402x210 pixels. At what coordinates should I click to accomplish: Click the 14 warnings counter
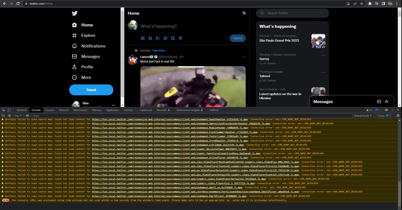[369, 110]
